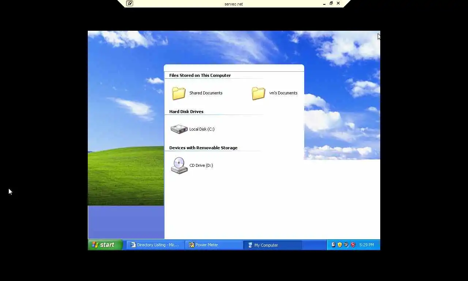Click the 'Shared Documents' label

(x=206, y=93)
